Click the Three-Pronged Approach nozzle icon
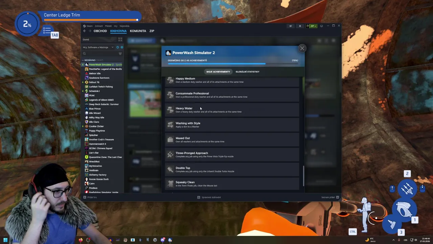 point(170,155)
